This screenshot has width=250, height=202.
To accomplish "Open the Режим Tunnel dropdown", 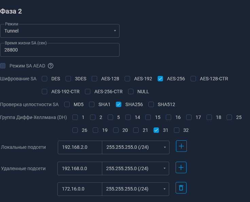I will tap(60, 31).
